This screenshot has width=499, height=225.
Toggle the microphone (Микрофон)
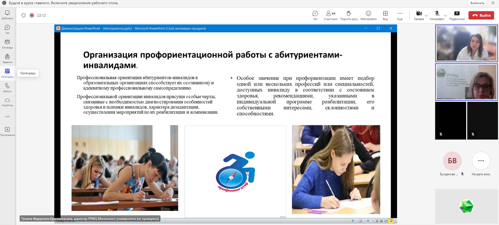tap(437, 16)
